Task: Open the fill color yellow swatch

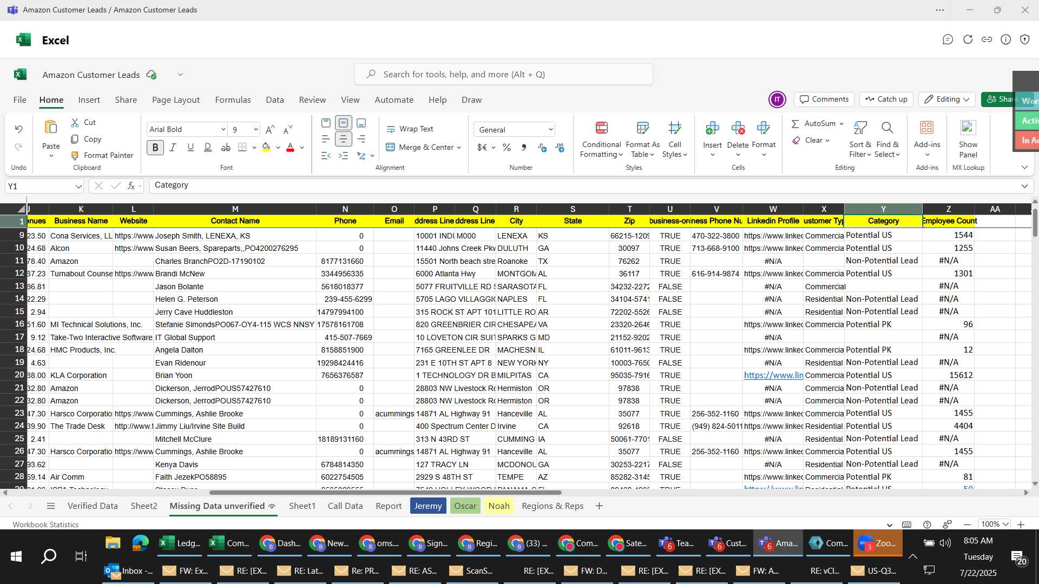Action: (x=266, y=147)
